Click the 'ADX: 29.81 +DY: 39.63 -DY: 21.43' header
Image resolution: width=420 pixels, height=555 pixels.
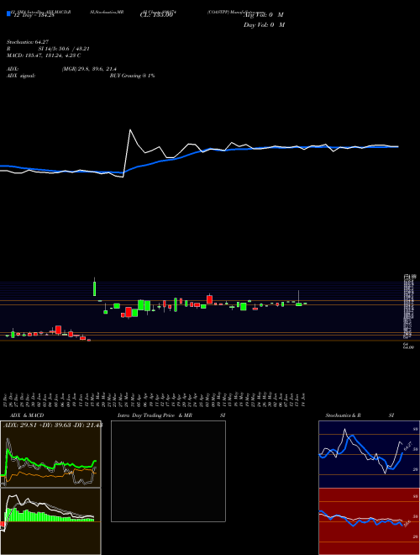[53, 425]
